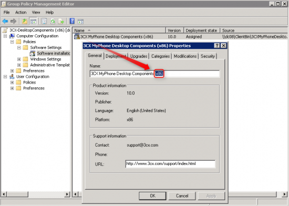The height and width of the screenshot is (206, 289).
Task: Click the Software installation node icon
Action: (x=33, y=54)
